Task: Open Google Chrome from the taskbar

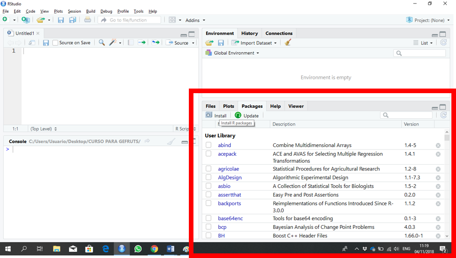Action: point(154,249)
